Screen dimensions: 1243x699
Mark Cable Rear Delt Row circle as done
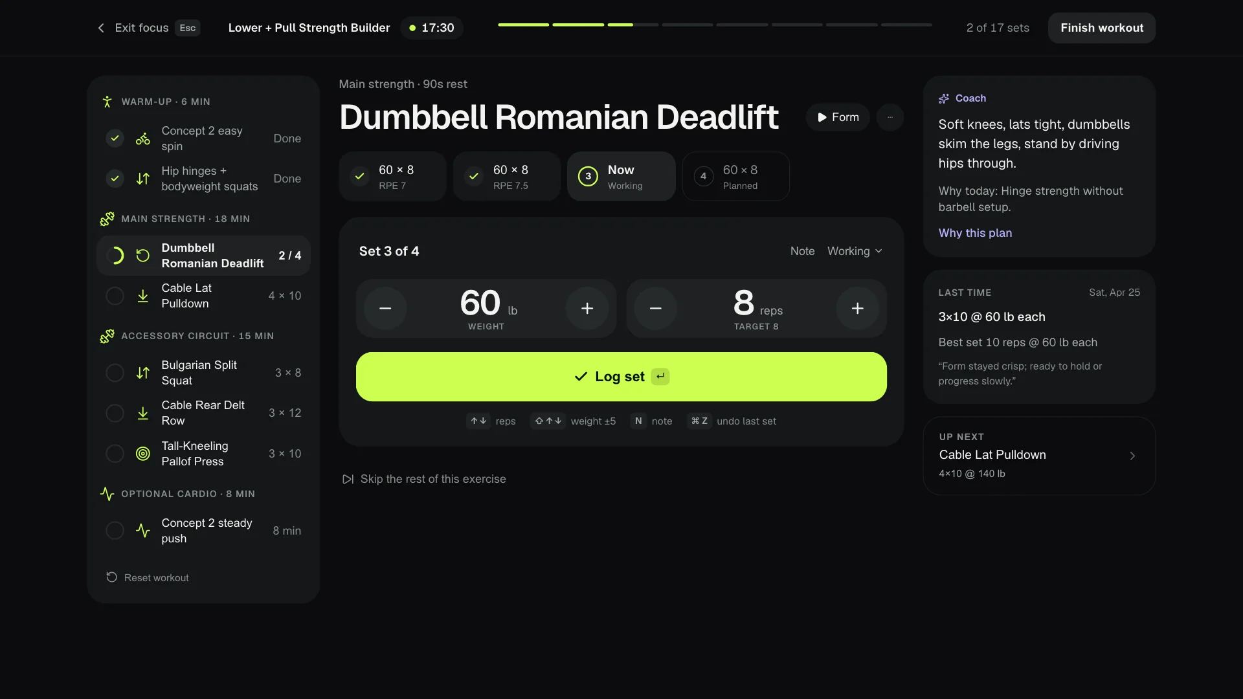click(115, 413)
